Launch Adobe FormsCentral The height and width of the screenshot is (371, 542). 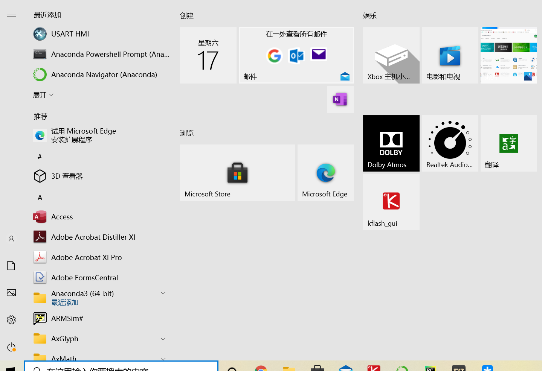pos(84,277)
